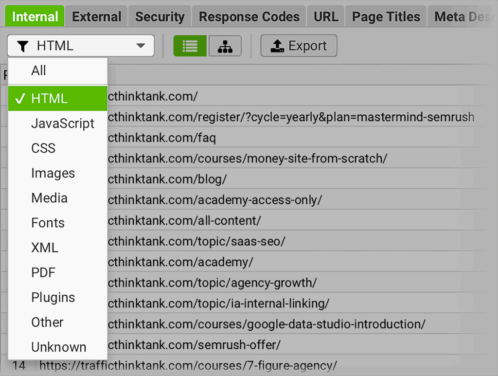This screenshot has width=498, height=376.
Task: Choose Fonts in the dropdown
Action: (48, 223)
